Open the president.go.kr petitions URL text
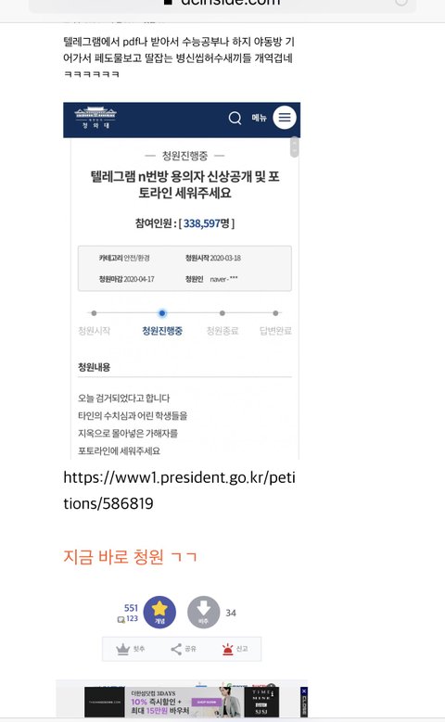 coord(179,490)
